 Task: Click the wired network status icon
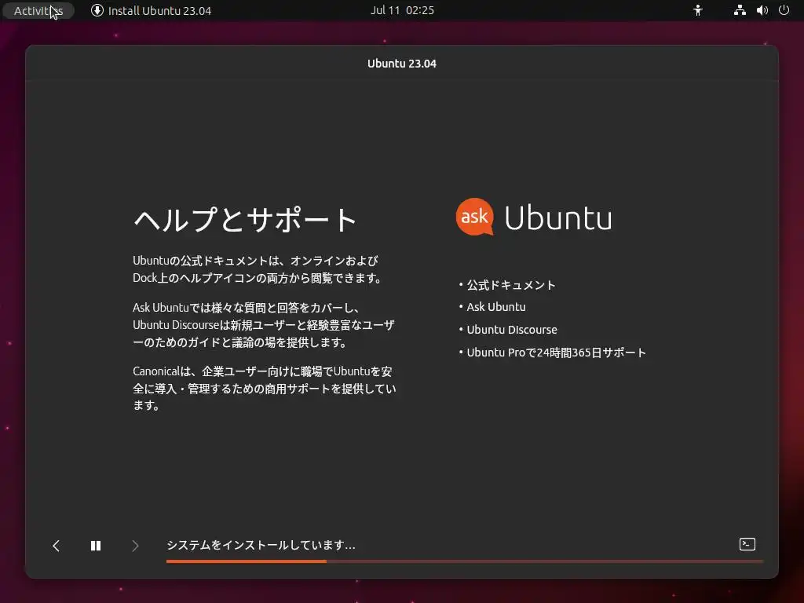coord(740,10)
